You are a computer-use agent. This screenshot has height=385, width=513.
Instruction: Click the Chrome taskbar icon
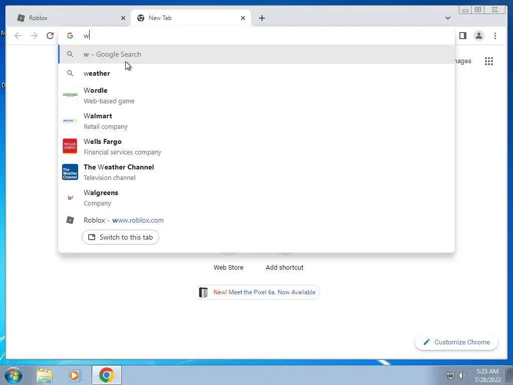pos(107,375)
